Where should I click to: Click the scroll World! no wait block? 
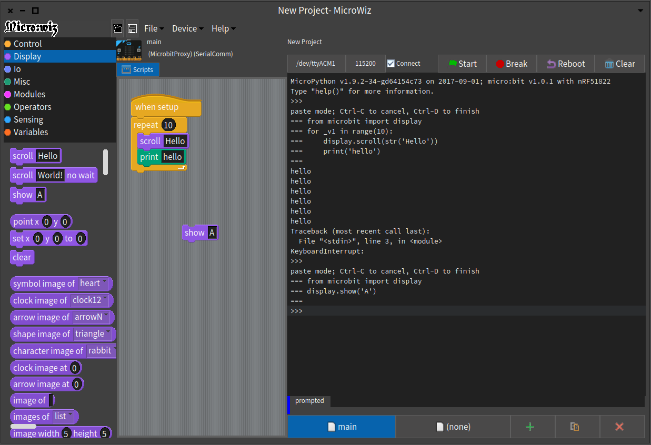click(x=54, y=175)
